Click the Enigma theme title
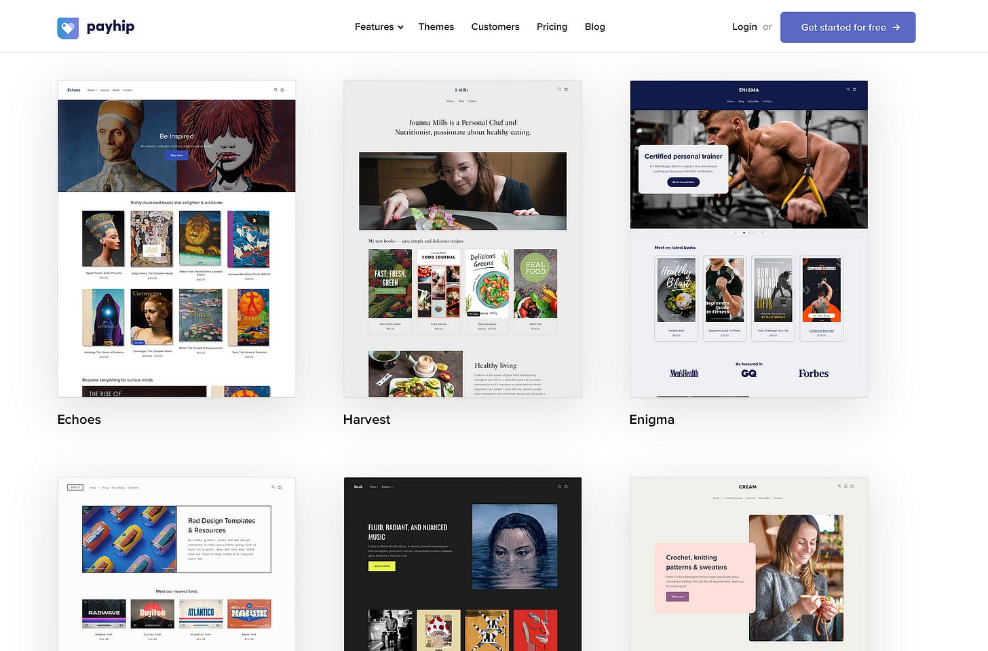 click(651, 420)
